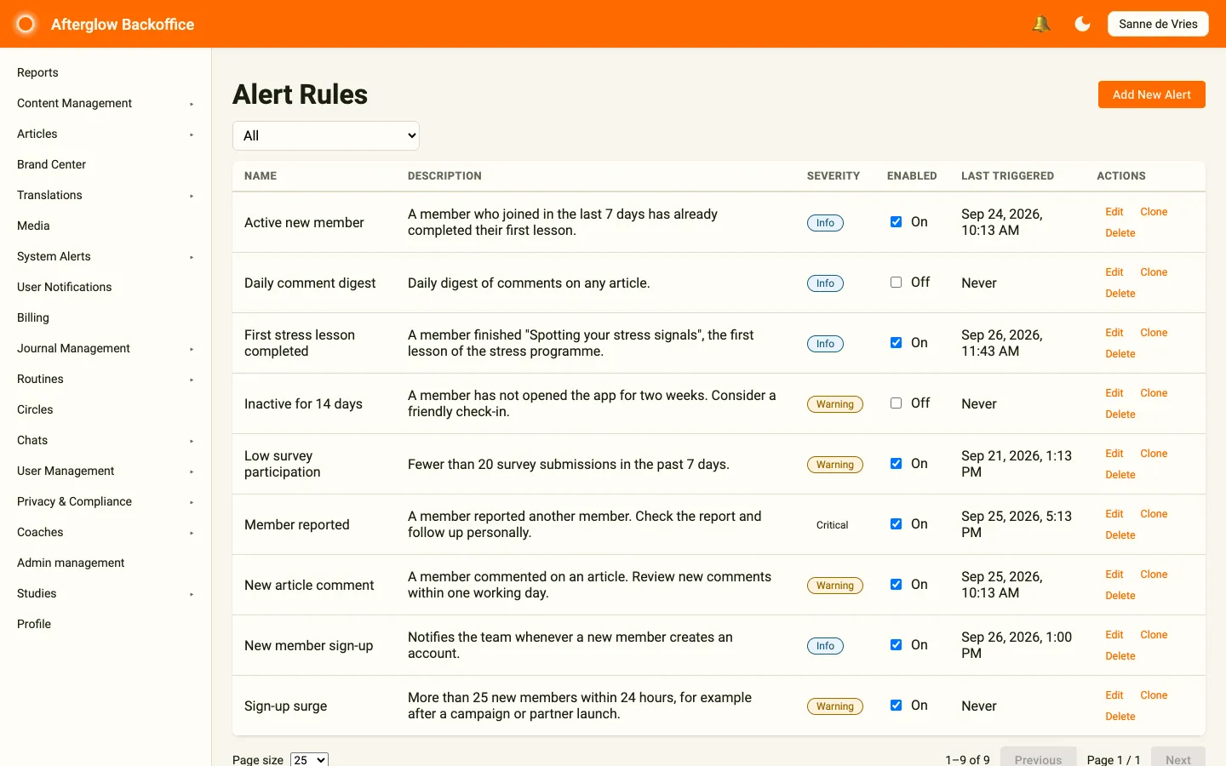Delete Daily comment digest alert
Screen dimensions: 1226x766
pyautogui.click(x=1120, y=294)
